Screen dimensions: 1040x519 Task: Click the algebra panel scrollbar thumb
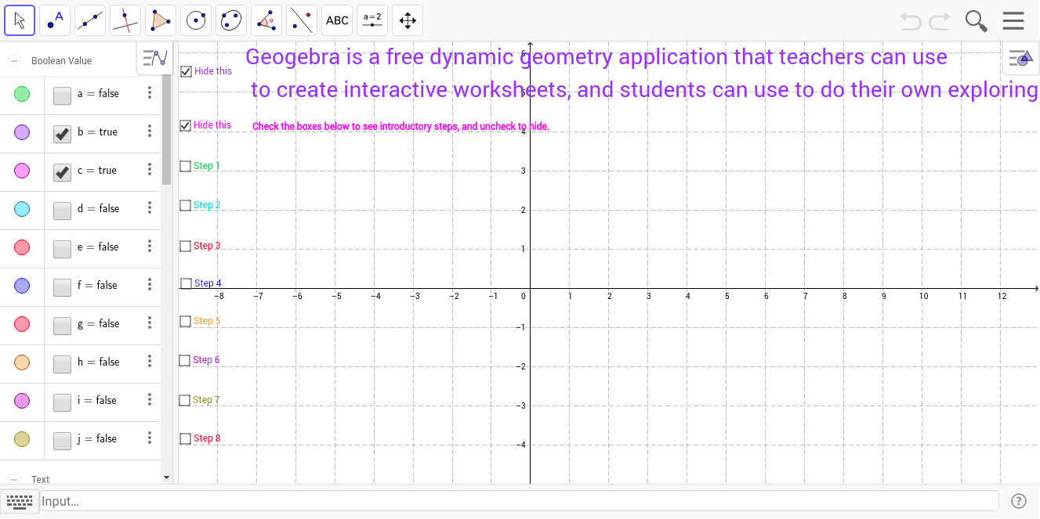click(166, 129)
